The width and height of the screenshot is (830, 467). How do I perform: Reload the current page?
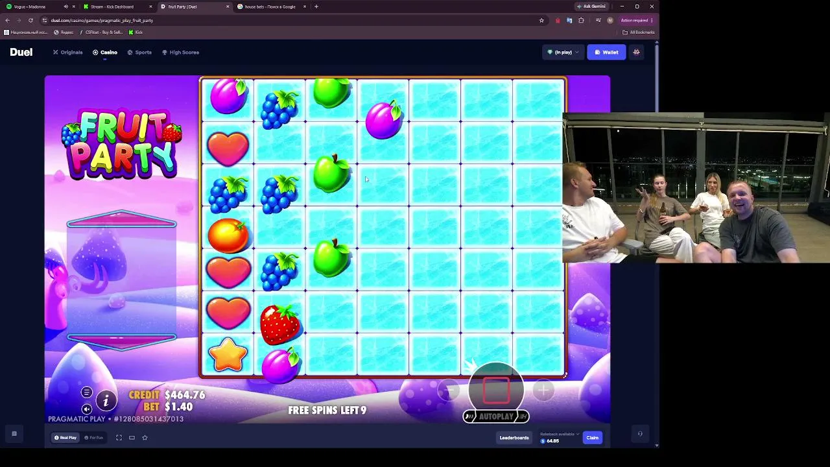click(30, 20)
